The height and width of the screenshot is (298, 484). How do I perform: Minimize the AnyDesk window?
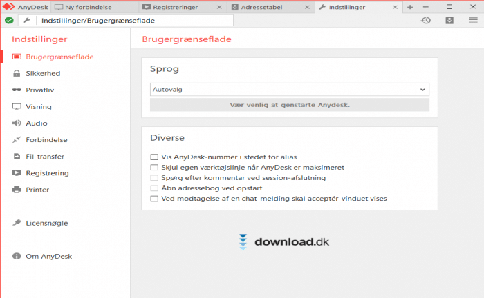point(426,7)
